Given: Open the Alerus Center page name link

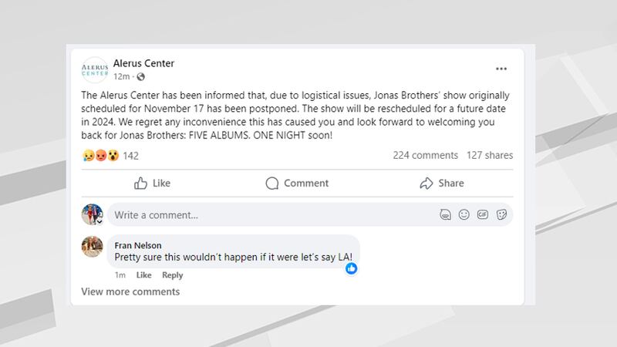Looking at the screenshot, I should (x=143, y=63).
